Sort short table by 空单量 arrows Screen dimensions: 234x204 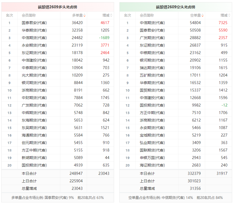click(x=202, y=16)
